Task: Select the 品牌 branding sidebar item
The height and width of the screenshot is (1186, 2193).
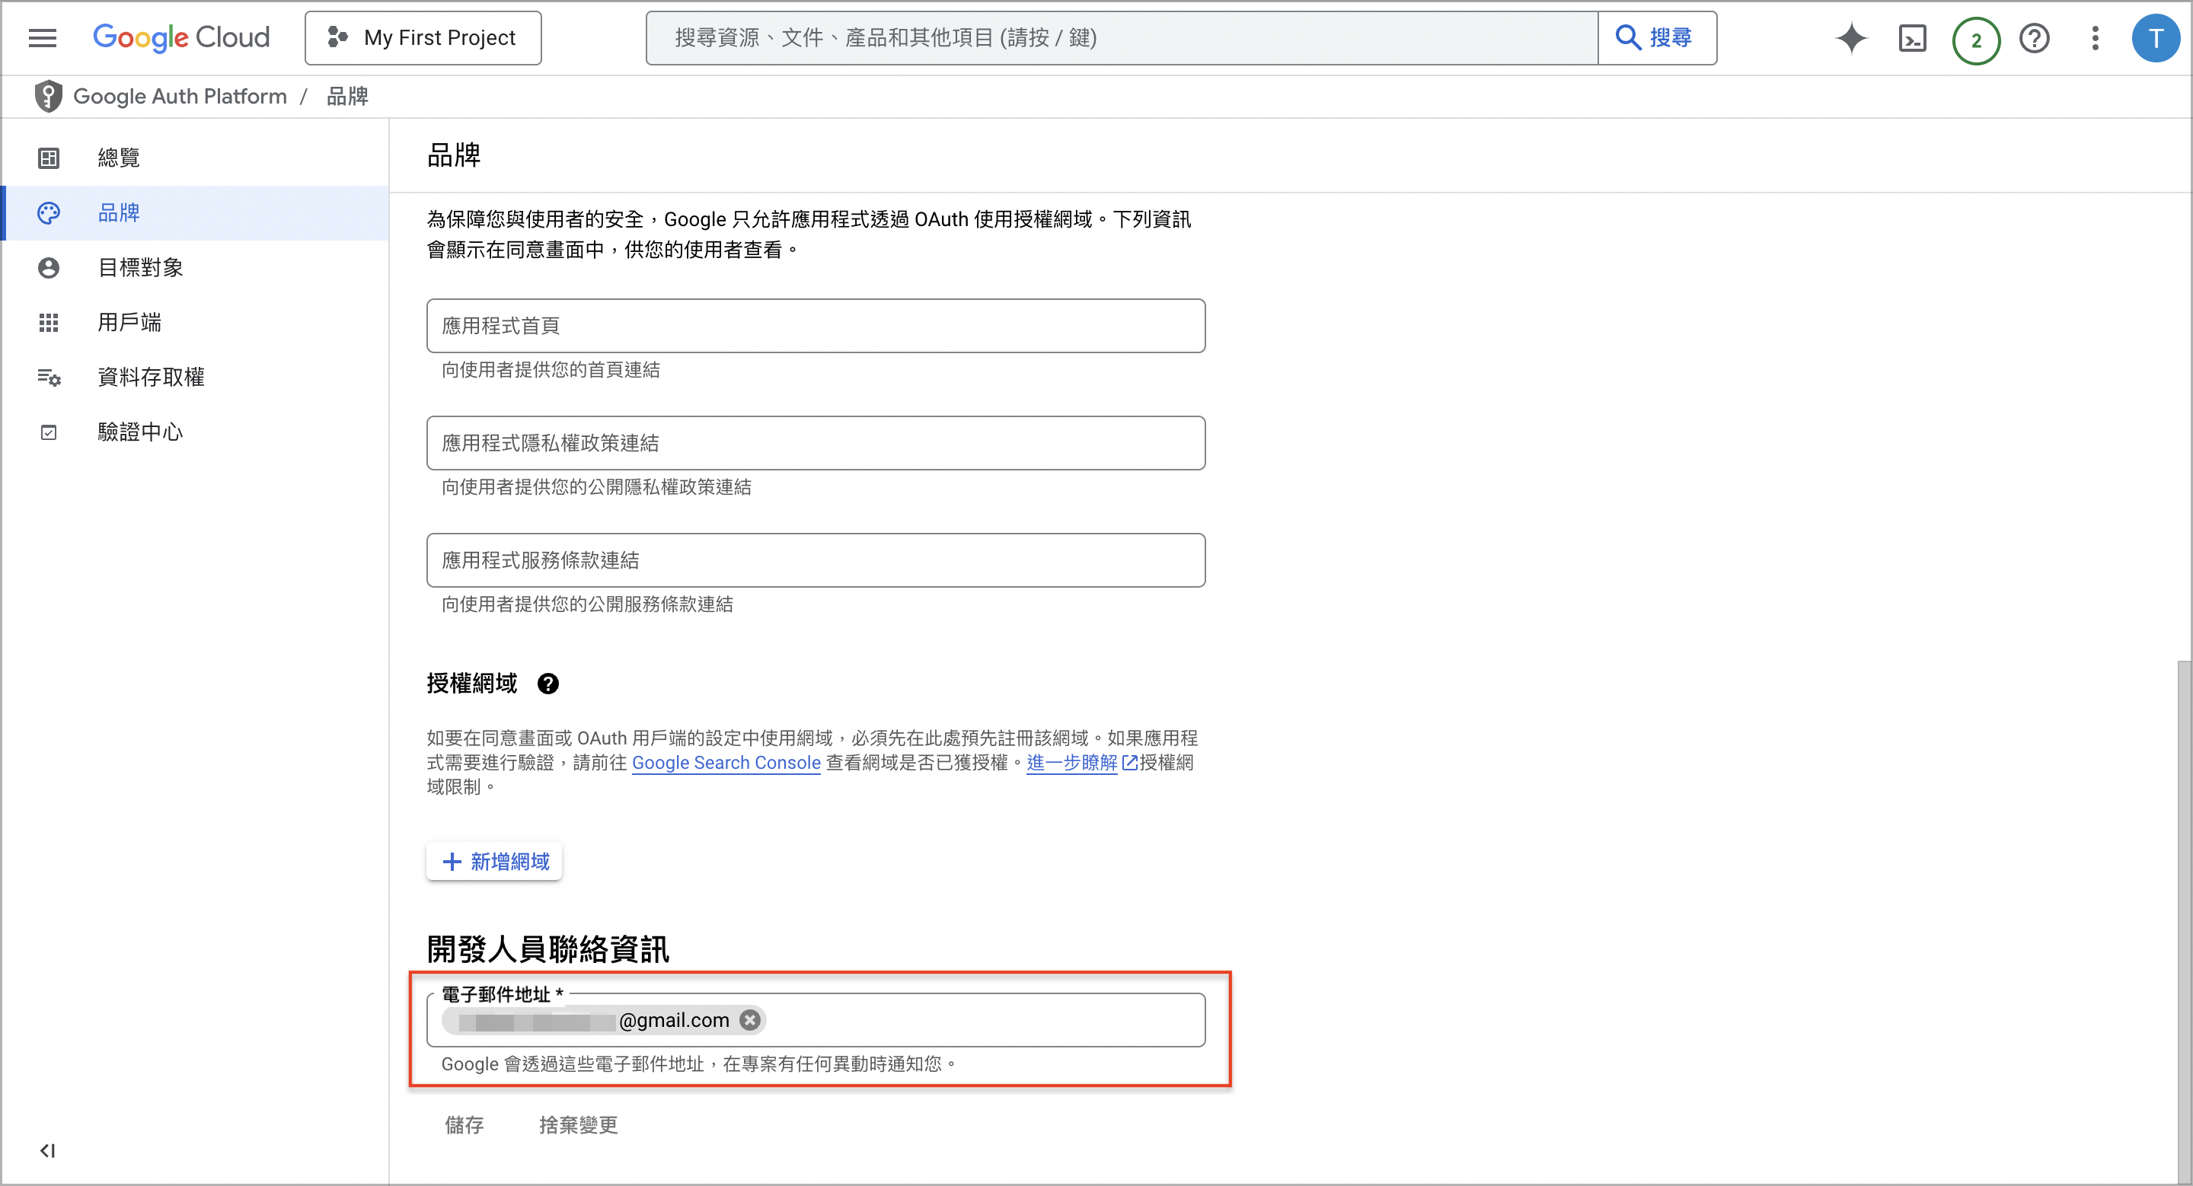Action: [x=195, y=212]
